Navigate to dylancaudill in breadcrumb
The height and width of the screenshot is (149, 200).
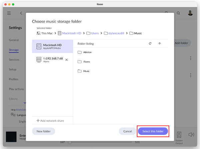[116, 33]
